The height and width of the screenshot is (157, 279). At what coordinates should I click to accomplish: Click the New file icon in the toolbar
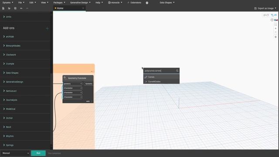tap(3, 8)
